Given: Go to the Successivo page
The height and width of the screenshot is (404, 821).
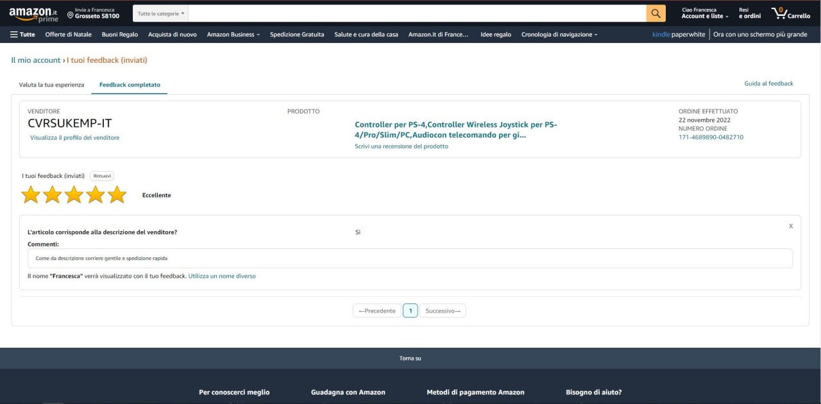Looking at the screenshot, I should point(443,311).
